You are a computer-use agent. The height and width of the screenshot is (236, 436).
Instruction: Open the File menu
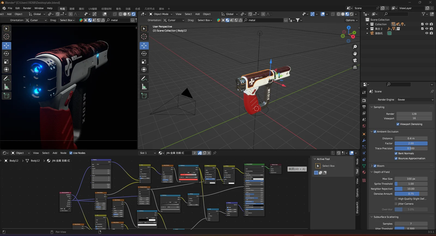[x=10, y=8]
